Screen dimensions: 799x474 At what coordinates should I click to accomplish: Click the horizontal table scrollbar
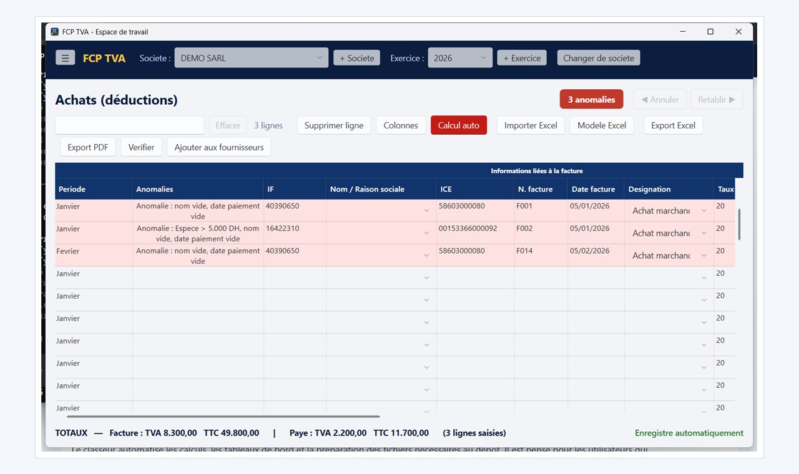tap(223, 417)
